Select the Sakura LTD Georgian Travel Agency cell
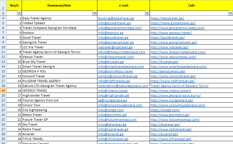The width and height of the screenshot is (233, 144). pos(59,86)
